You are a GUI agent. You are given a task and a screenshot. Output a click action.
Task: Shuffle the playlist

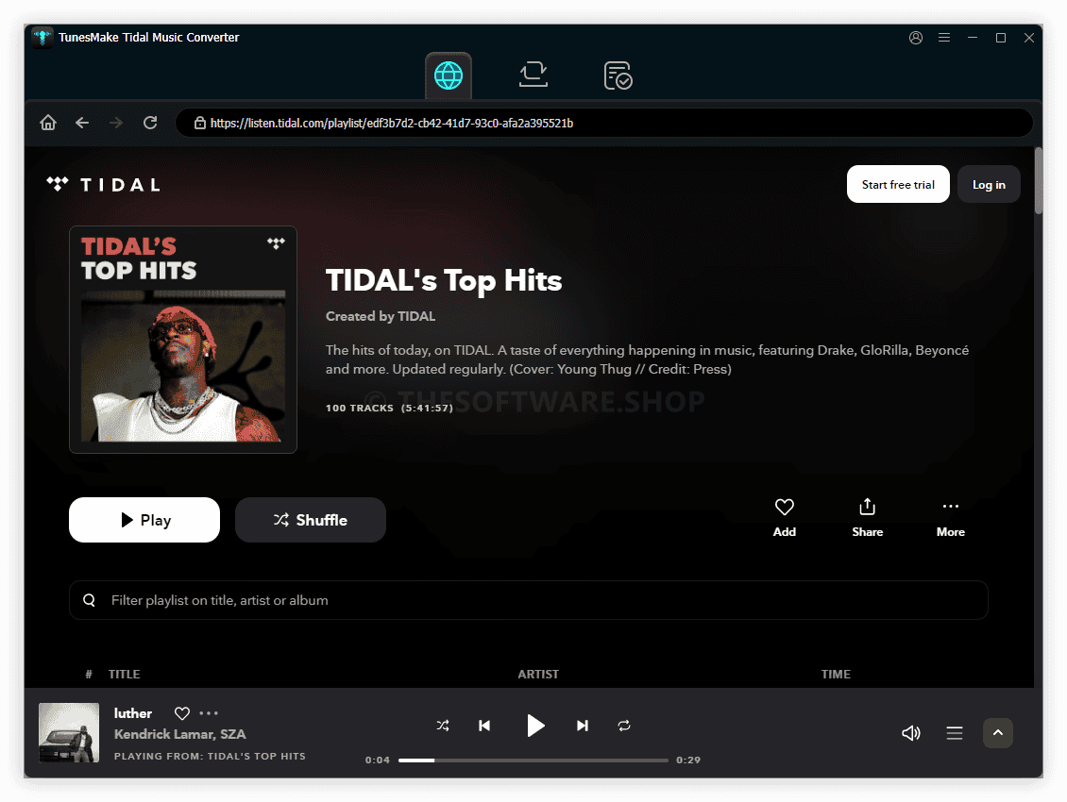(x=311, y=520)
